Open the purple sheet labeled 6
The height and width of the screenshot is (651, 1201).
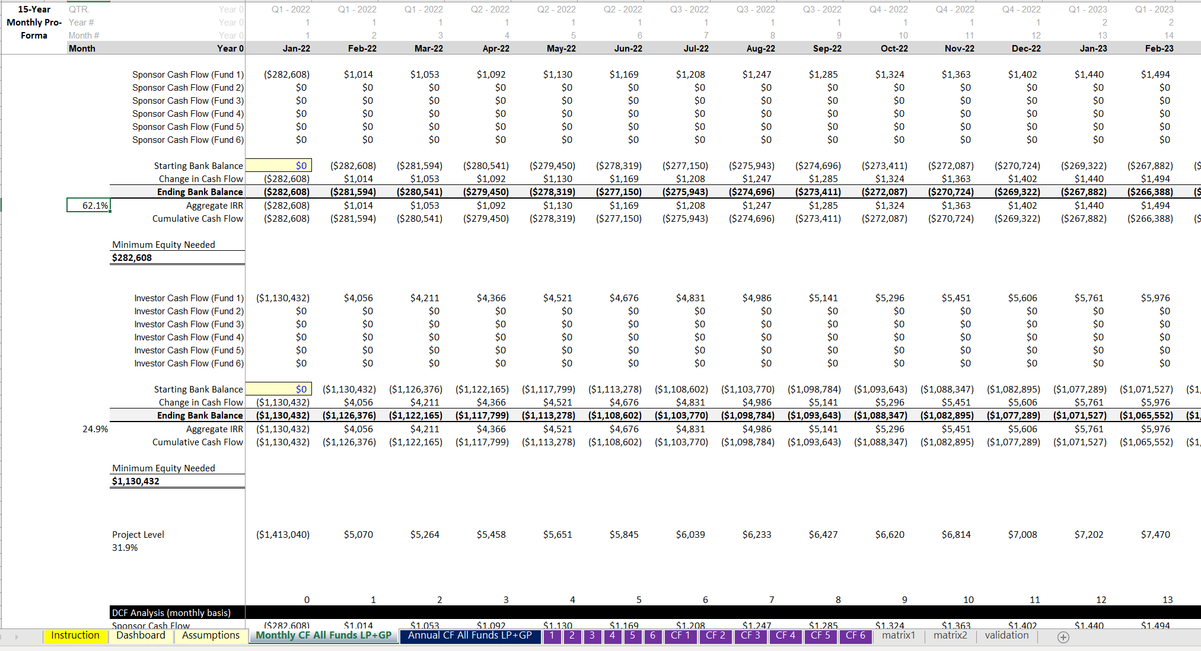(x=652, y=635)
